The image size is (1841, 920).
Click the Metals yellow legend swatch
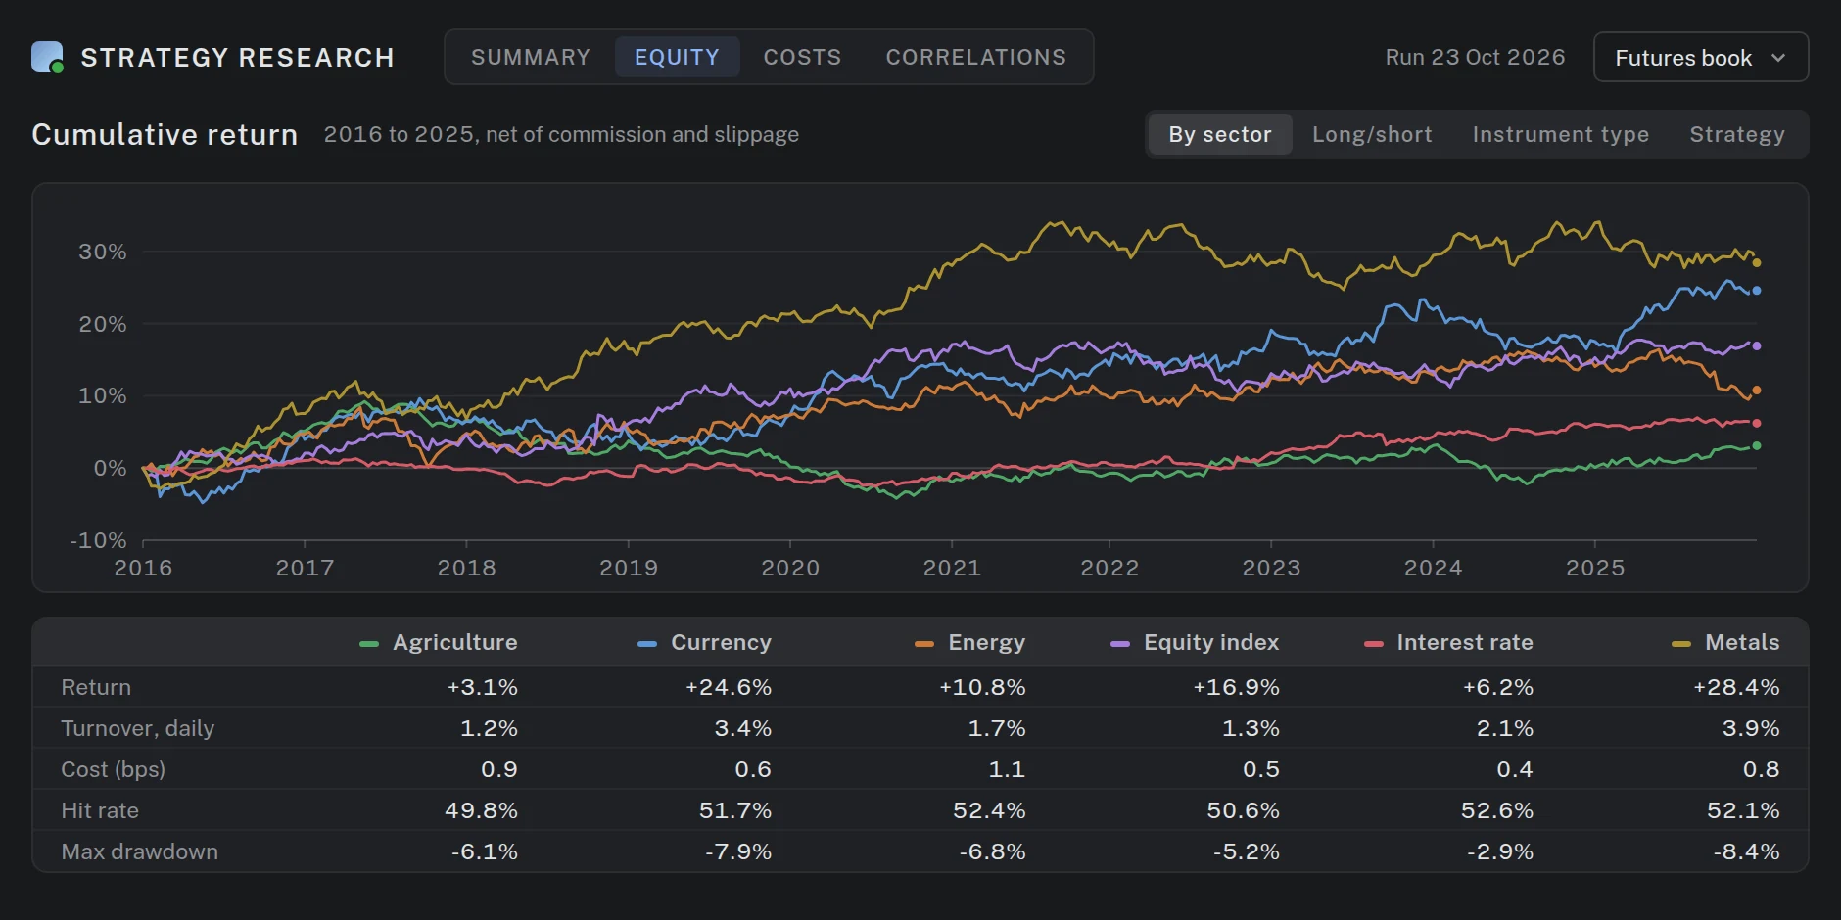click(1681, 644)
